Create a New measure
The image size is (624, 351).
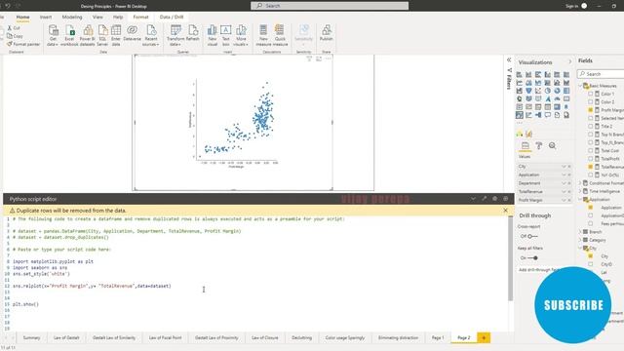click(263, 35)
